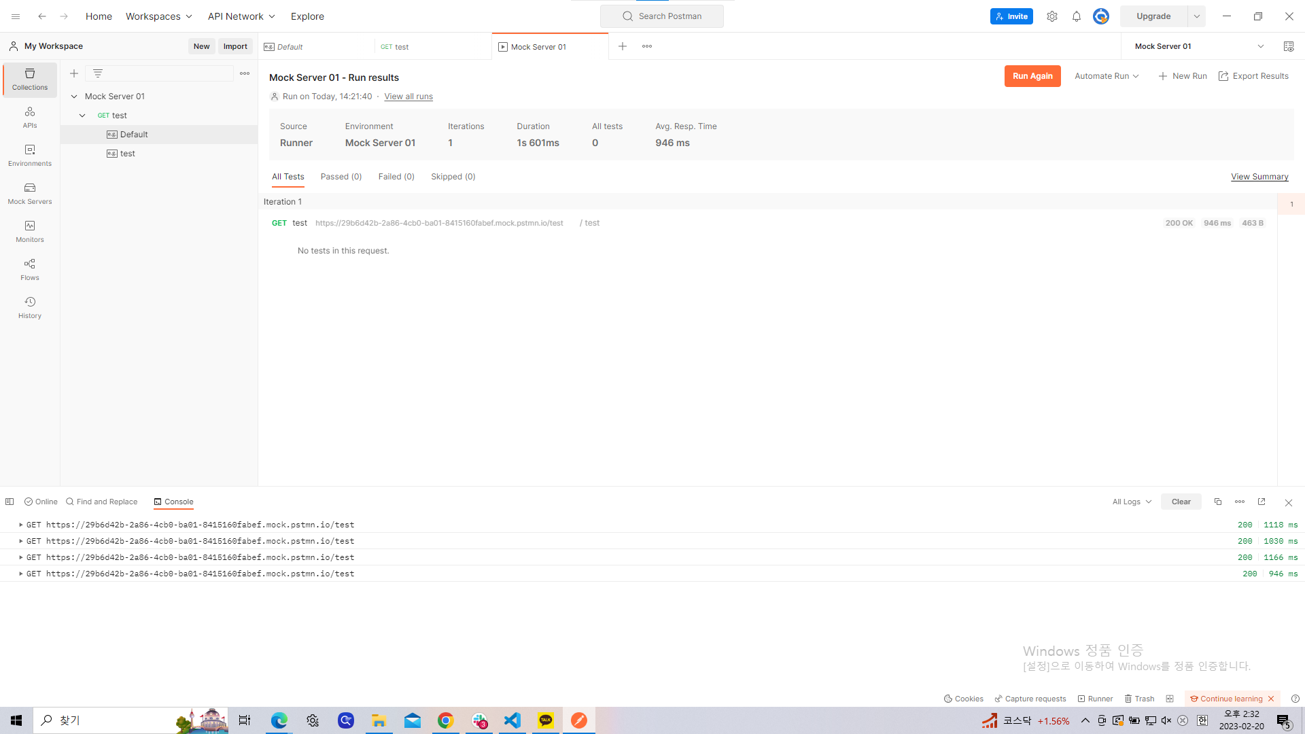Image resolution: width=1305 pixels, height=734 pixels.
Task: Open the Monitors sidebar section
Action: pyautogui.click(x=29, y=231)
